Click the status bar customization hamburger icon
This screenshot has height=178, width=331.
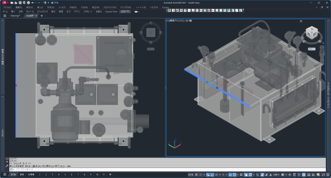[x=327, y=175]
